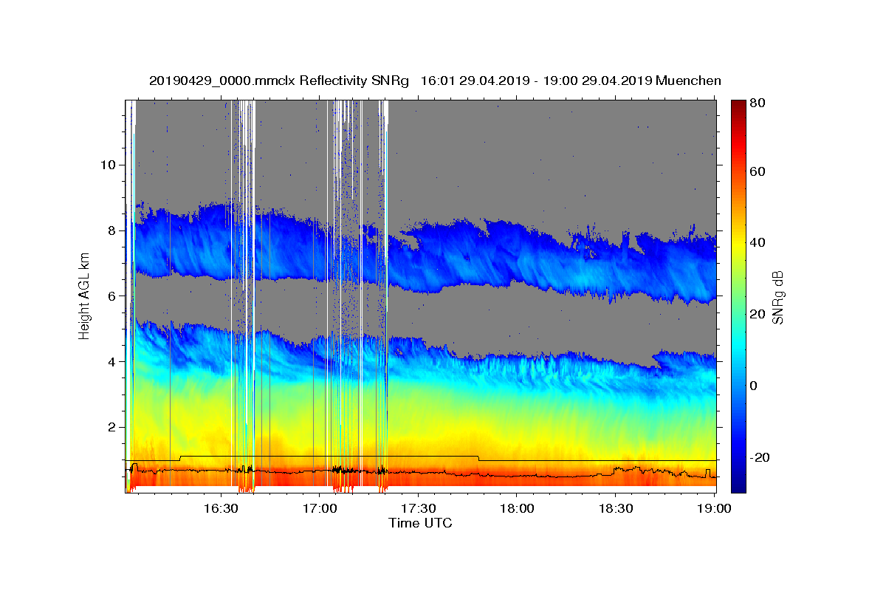The height and width of the screenshot is (591, 886).
Task: Click the 17:30 time tick label
Action: [x=419, y=509]
